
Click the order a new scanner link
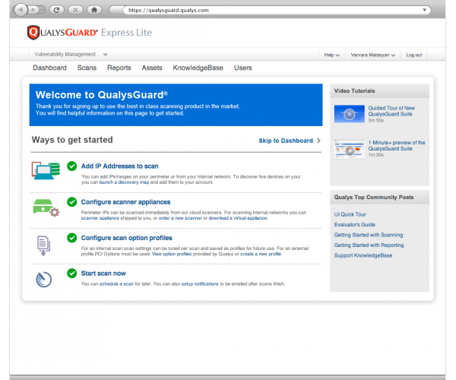pyautogui.click(x=180, y=218)
